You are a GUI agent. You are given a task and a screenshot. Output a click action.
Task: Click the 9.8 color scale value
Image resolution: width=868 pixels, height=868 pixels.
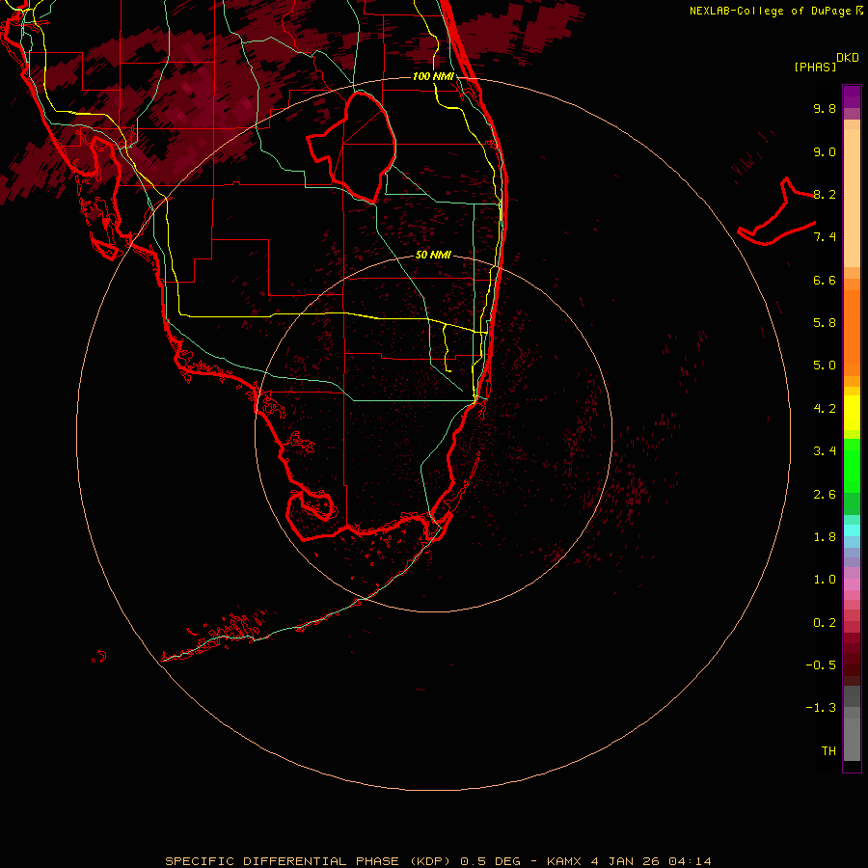tap(825, 108)
